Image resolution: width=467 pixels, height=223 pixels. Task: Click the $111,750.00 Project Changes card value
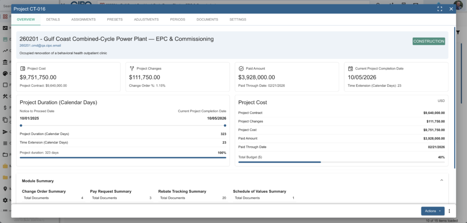pyautogui.click(x=145, y=77)
